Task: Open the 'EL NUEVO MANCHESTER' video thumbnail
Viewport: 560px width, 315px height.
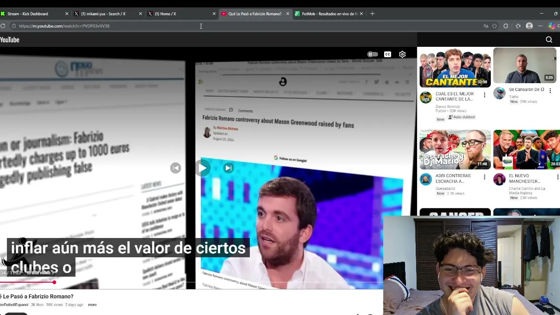Action: (527, 150)
